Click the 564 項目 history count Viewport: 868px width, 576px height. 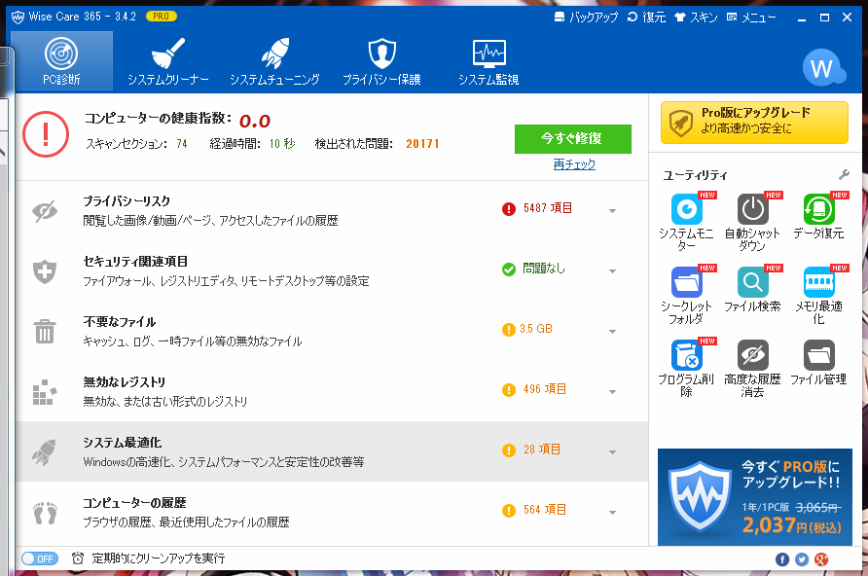coord(545,510)
